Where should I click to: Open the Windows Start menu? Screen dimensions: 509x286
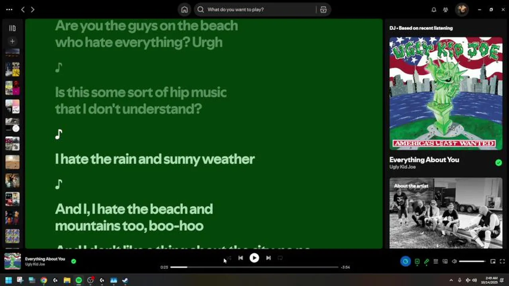pyautogui.click(x=8, y=280)
